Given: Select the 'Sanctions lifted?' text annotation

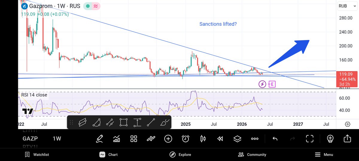Looking at the screenshot, I should tap(218, 24).
